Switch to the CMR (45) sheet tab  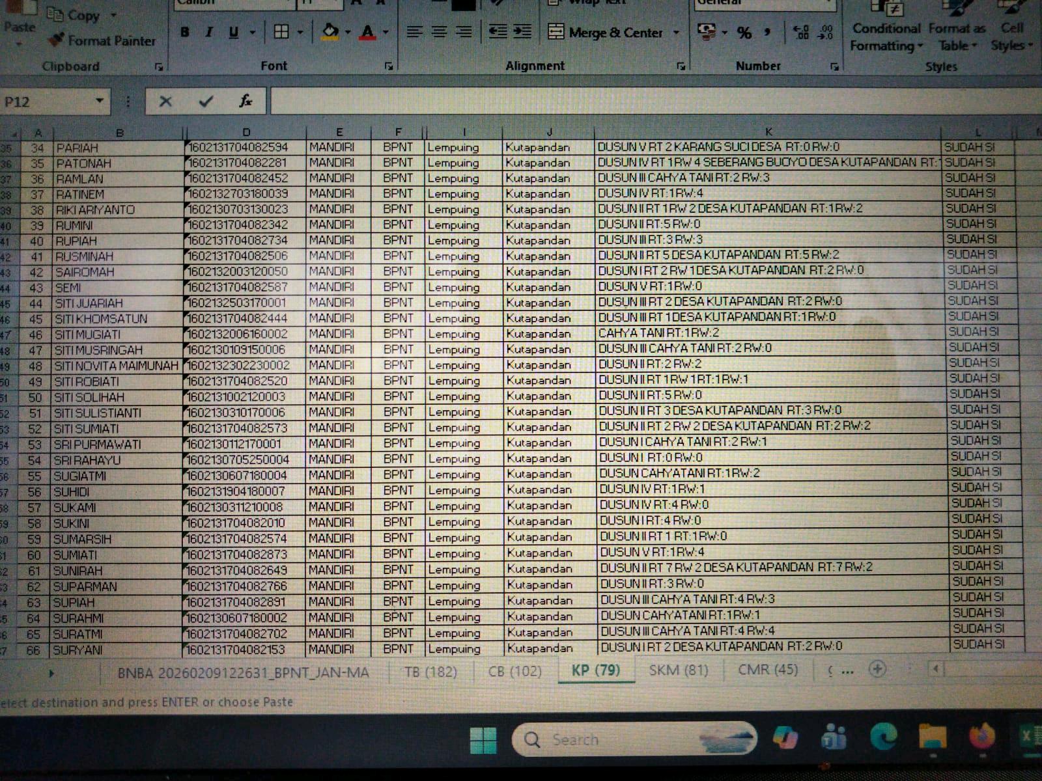click(x=768, y=669)
